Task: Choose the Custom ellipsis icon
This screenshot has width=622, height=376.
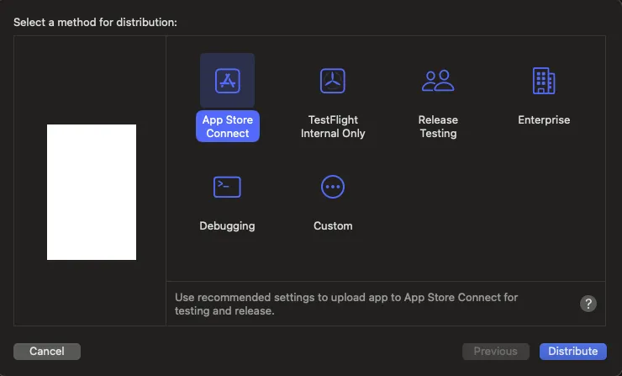Action: coord(333,187)
